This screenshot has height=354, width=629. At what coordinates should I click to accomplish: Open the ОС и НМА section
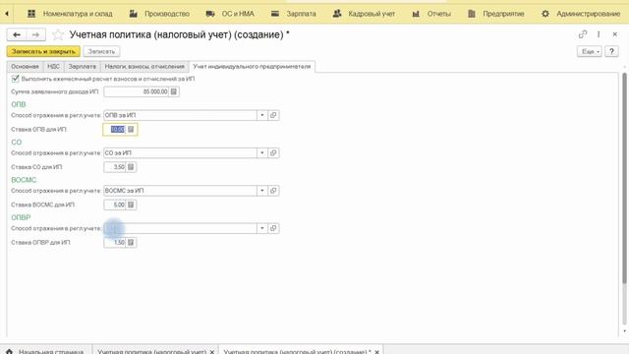[x=230, y=14]
